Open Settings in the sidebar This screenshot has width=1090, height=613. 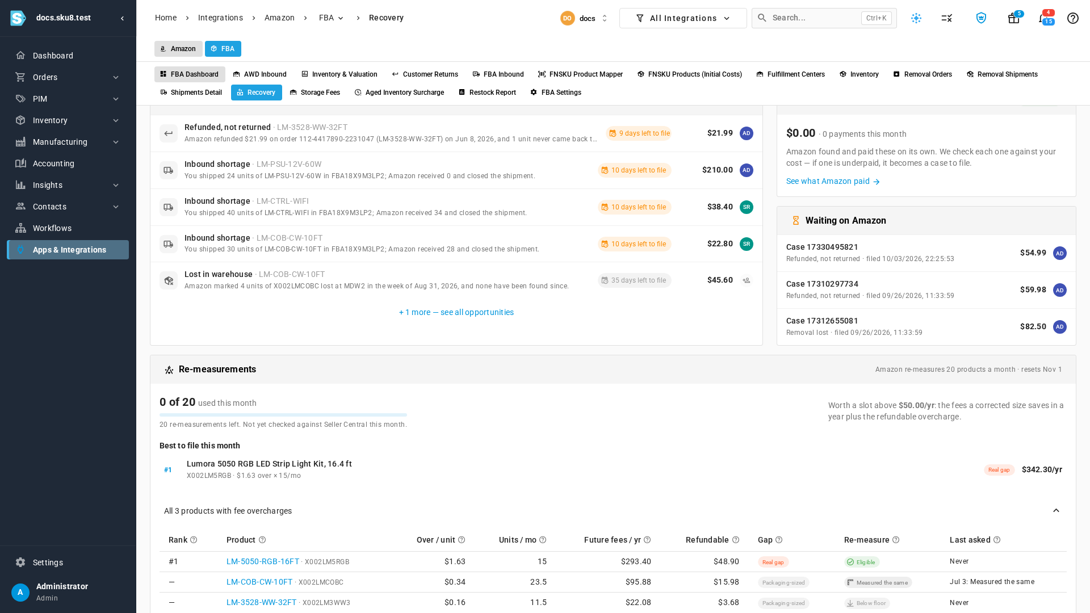[x=68, y=562]
